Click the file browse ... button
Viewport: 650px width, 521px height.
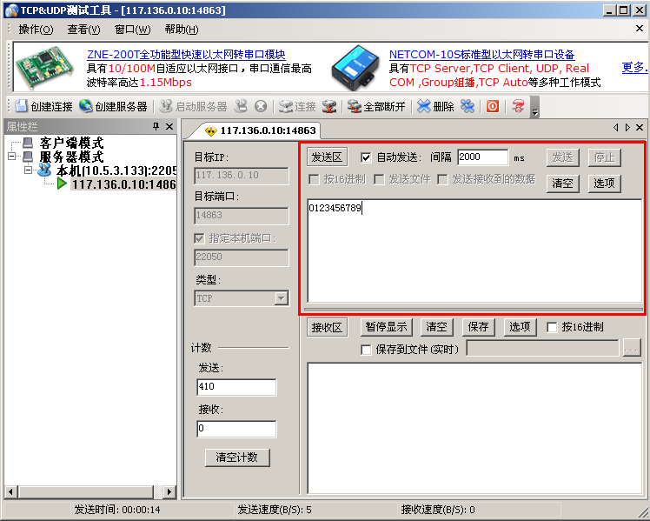pyautogui.click(x=632, y=349)
